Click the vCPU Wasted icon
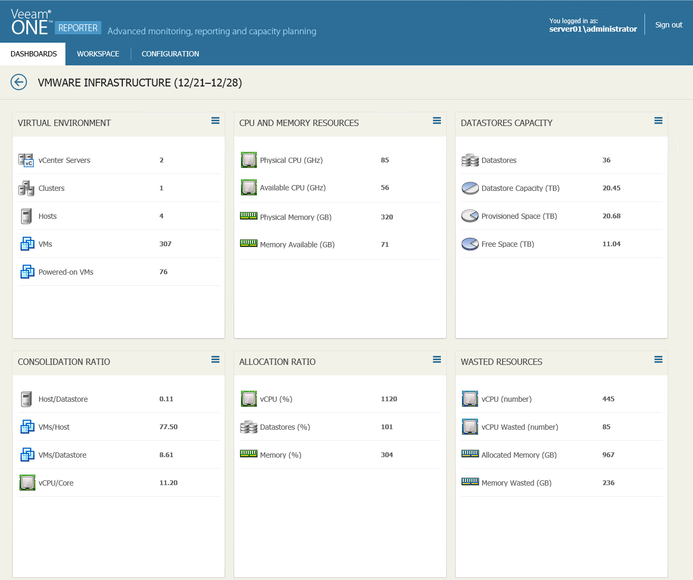This screenshot has height=580, width=693. [470, 427]
